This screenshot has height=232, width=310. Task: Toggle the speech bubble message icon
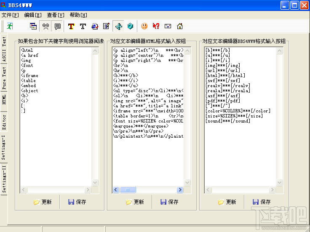click(57, 26)
